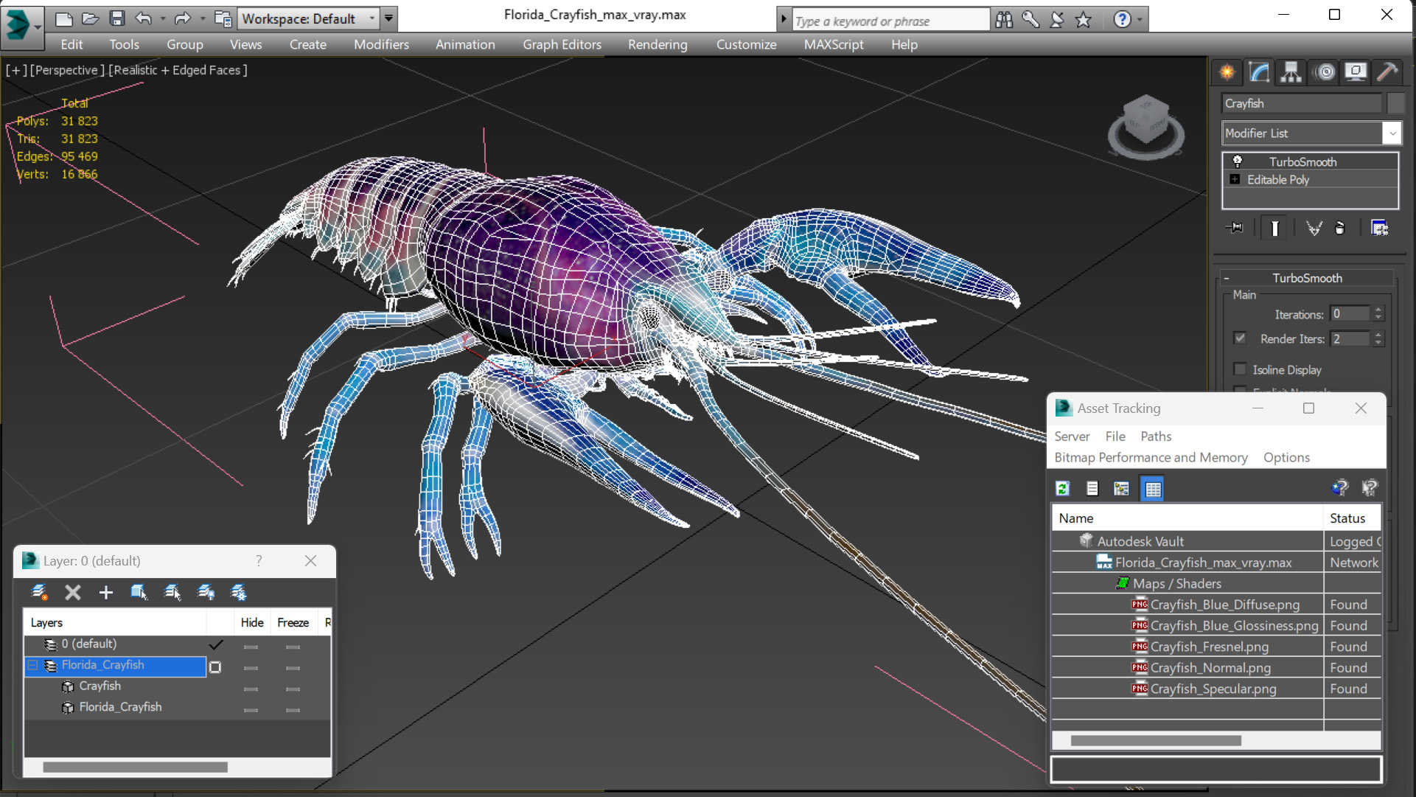Image resolution: width=1416 pixels, height=797 pixels.
Task: Toggle TurboSmooth modifier lightbulb visibility
Action: (1238, 161)
